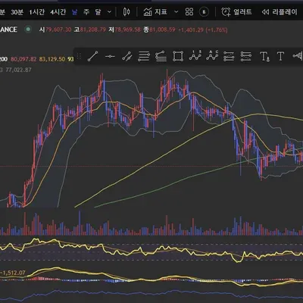This screenshot has height=303, width=303.
Task: Open the layout grid templates icon
Action: 189,11
